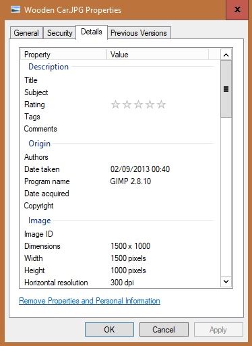Confirm with the OK button
The image size is (252, 346).
[109, 330]
